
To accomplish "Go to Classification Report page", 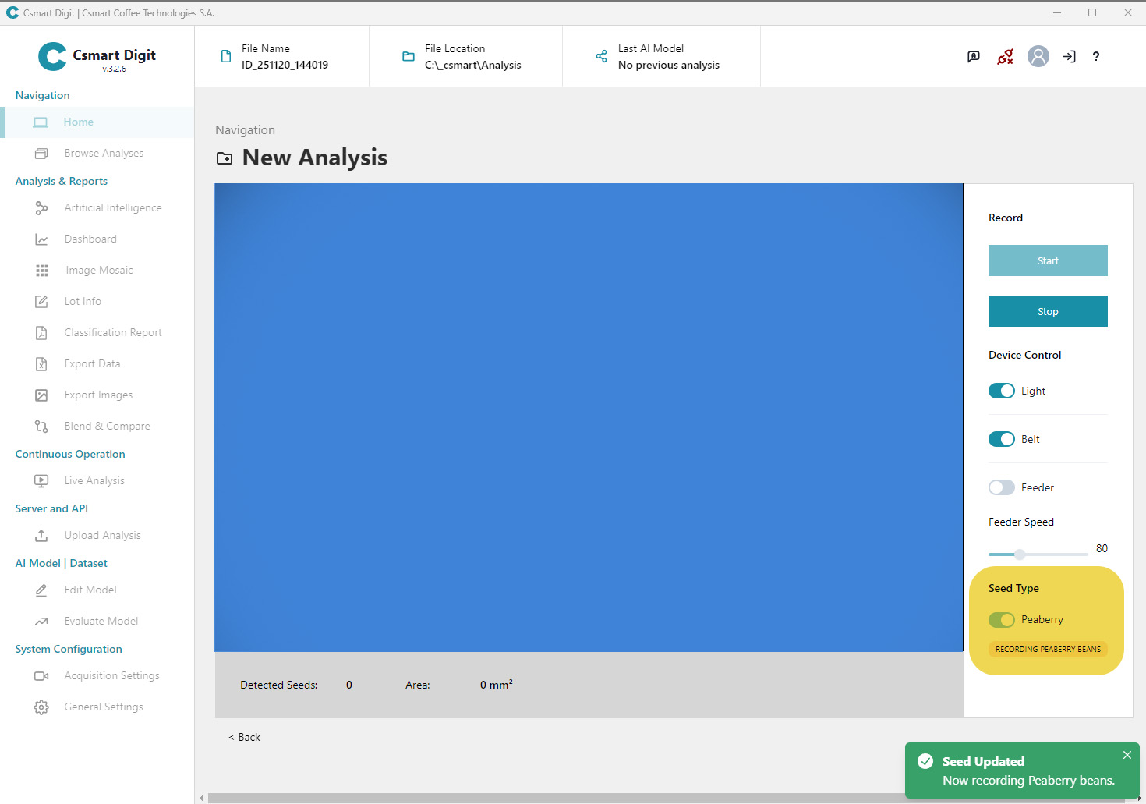I will click(113, 333).
